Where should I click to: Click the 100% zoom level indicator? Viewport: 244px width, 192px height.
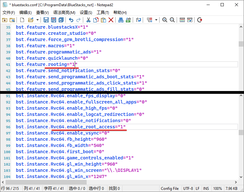(218, 189)
